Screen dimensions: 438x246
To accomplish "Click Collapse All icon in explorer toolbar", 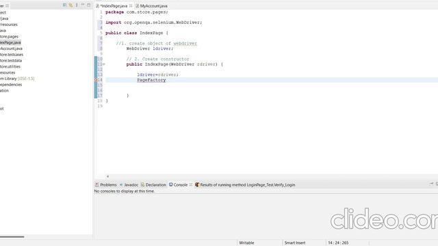I will tap(64, 5).
